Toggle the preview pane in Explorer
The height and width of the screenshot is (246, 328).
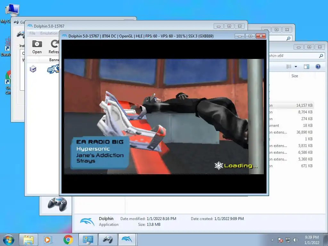307,67
